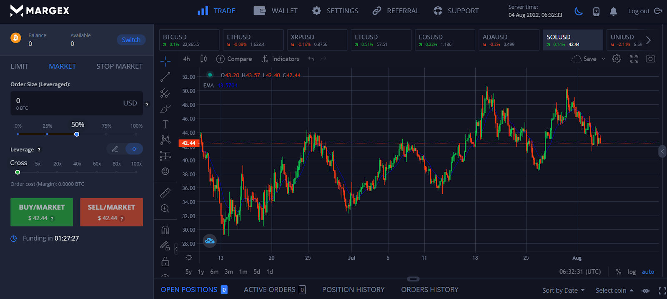Open the WALLET page
The height and width of the screenshot is (299, 667).
276,11
